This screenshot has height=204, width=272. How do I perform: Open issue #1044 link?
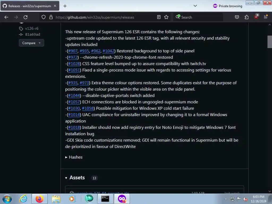(74, 96)
